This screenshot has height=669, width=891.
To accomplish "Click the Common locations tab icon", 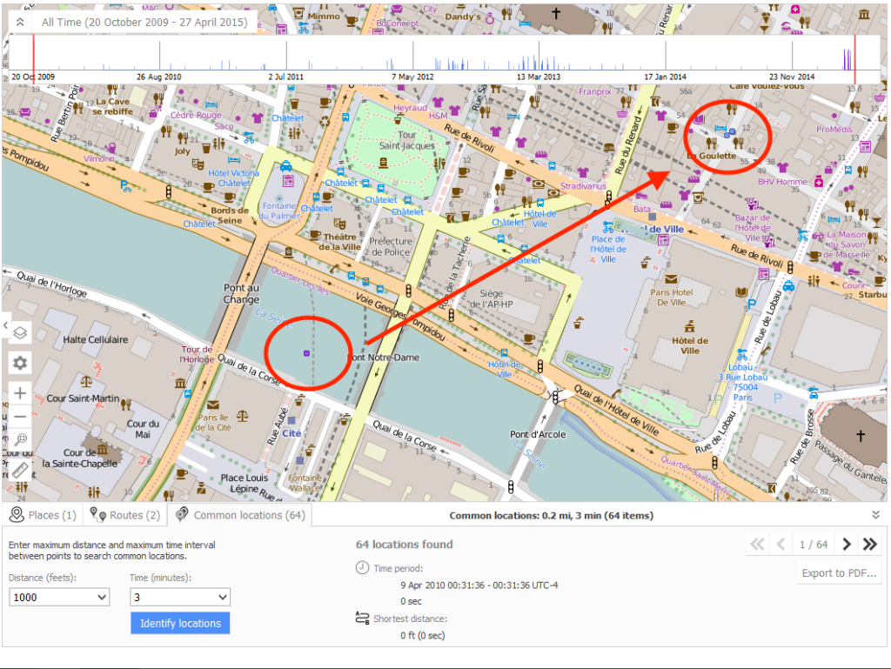I will click(182, 514).
